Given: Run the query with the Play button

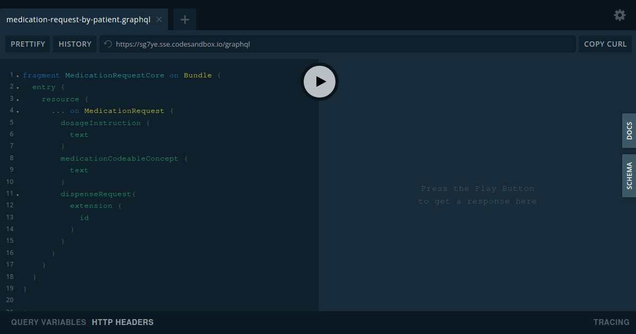Looking at the screenshot, I should [x=319, y=82].
